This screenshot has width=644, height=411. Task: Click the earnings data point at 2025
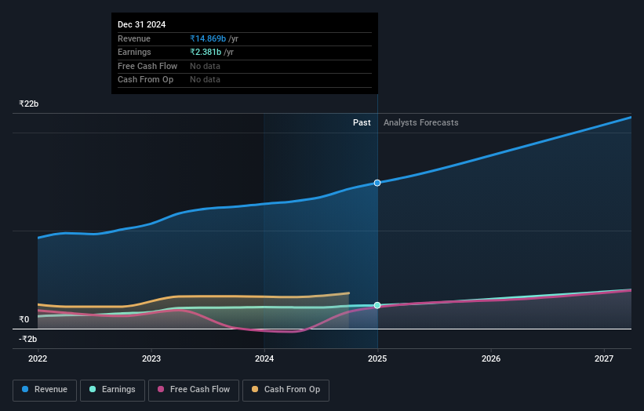(377, 305)
